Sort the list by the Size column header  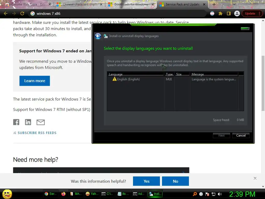[182, 74]
